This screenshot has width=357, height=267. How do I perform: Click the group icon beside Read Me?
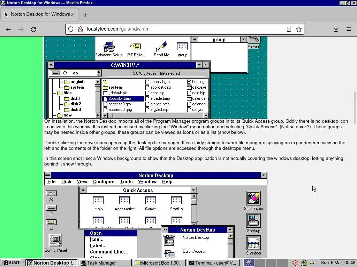(182, 46)
